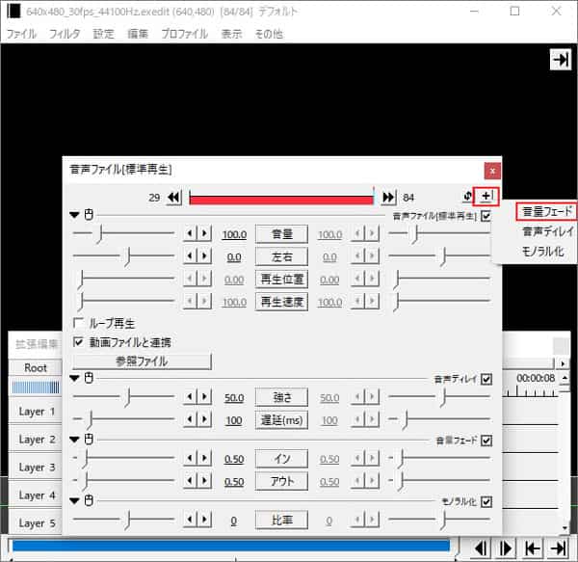
Task: Click mouse icon for モノラル化 section
Action: (x=89, y=500)
